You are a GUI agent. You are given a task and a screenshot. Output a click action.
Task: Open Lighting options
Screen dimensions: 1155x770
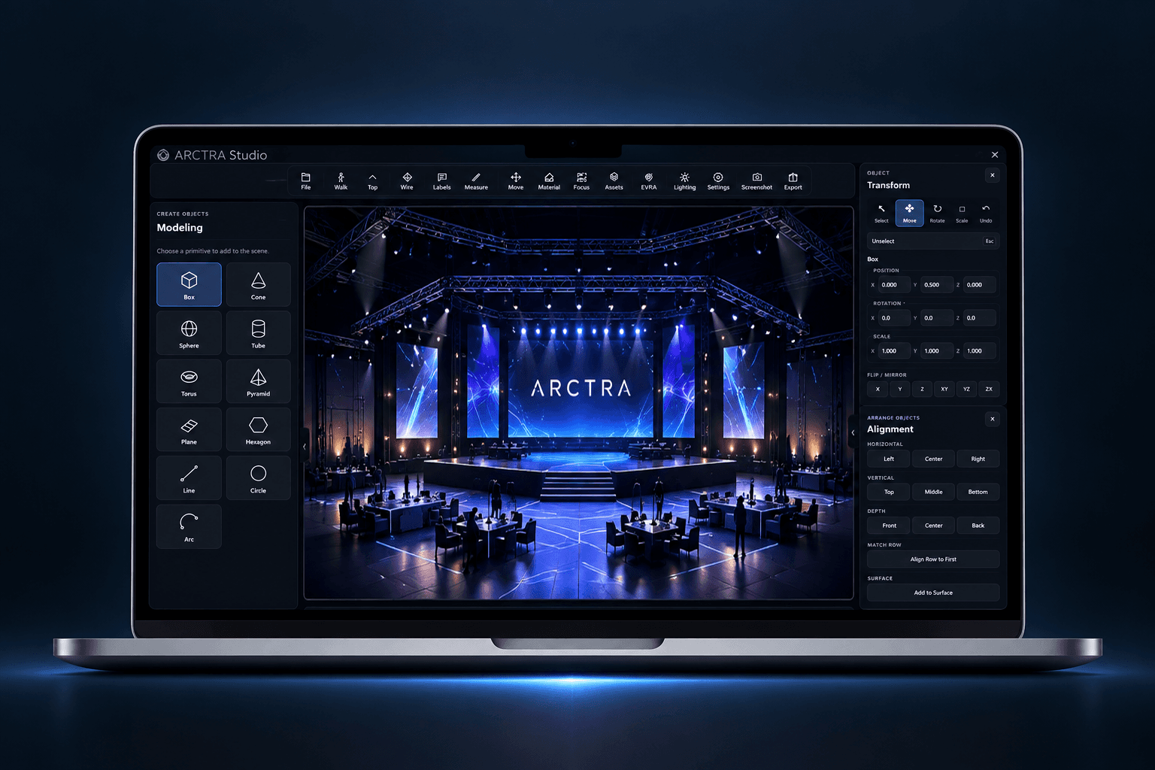684,181
